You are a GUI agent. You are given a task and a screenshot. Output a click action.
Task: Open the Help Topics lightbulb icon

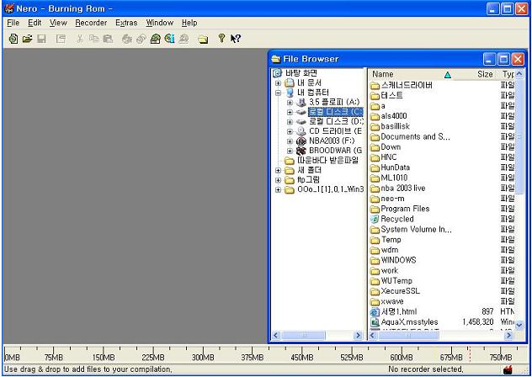point(221,39)
